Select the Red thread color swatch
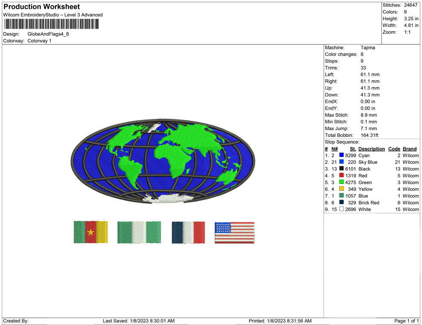This screenshot has width=422, height=325. click(x=341, y=176)
